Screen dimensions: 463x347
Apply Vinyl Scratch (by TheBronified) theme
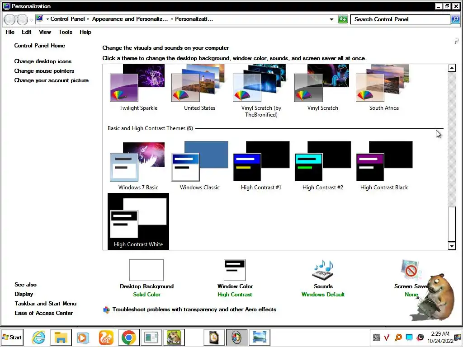coord(261,91)
